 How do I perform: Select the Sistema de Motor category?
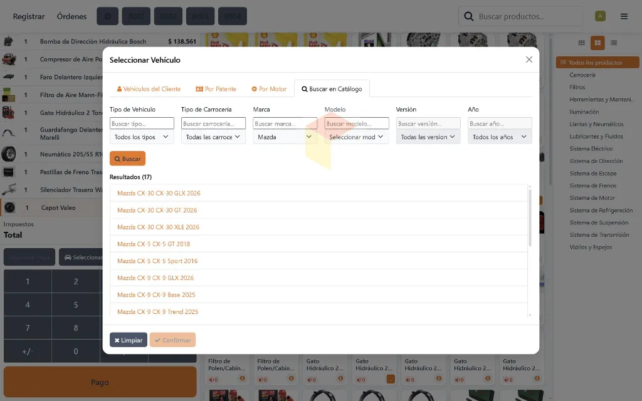(592, 197)
